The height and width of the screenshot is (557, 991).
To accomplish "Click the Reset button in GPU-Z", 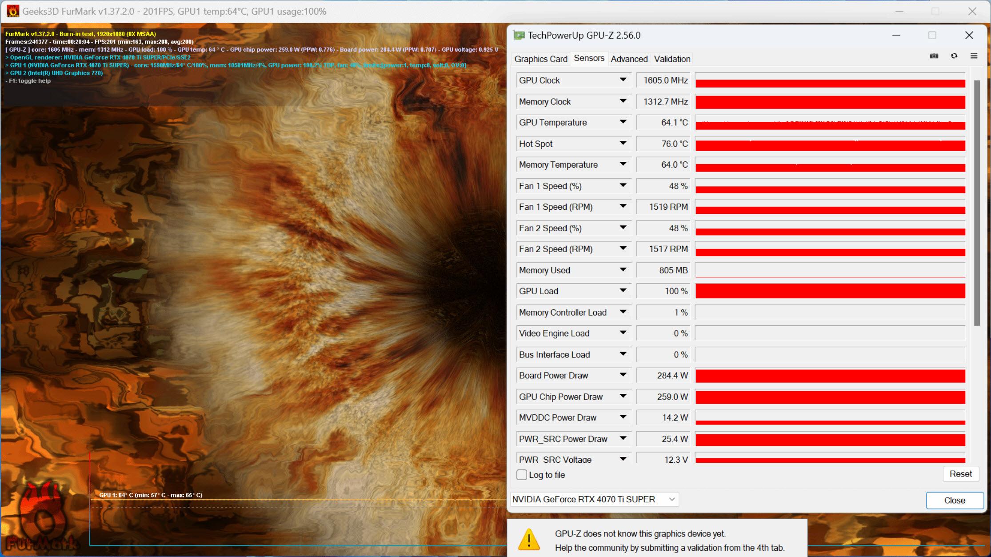I will coord(958,474).
